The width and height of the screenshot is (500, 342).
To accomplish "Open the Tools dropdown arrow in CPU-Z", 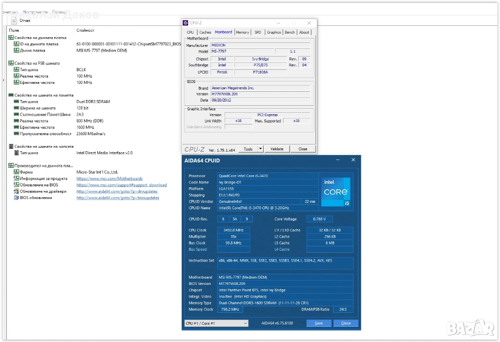I will [260, 149].
